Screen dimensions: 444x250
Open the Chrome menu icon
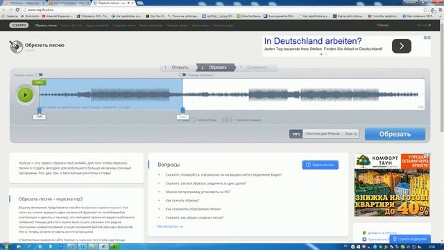(x=441, y=10)
